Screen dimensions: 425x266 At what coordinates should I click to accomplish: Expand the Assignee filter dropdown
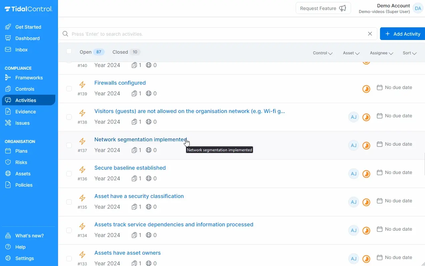tap(382, 53)
